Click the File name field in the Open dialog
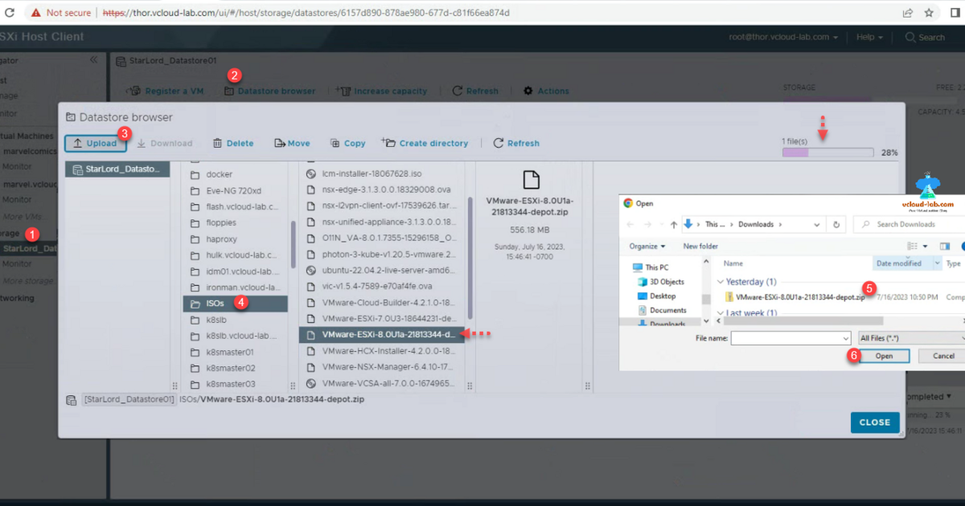Viewport: 965px width, 506px height. [x=790, y=339]
